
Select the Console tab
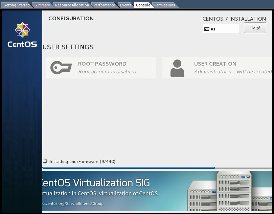click(143, 5)
